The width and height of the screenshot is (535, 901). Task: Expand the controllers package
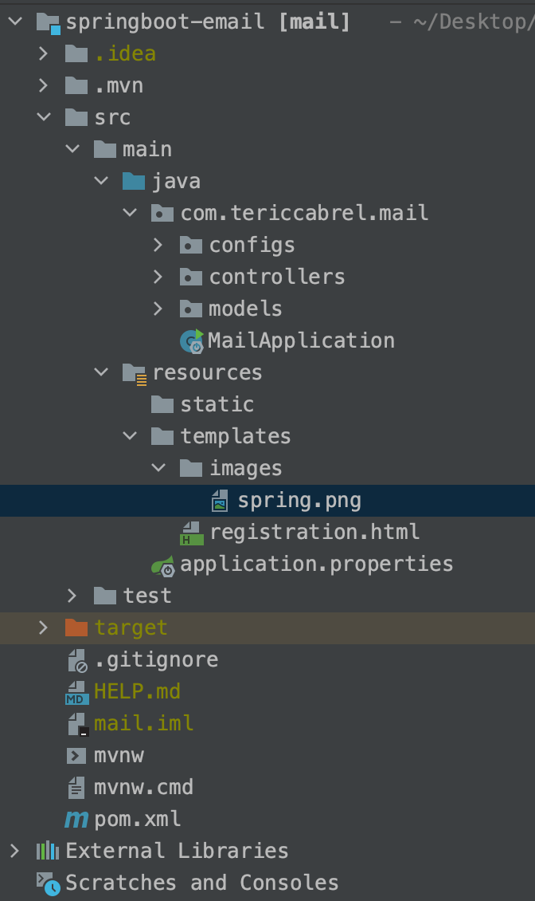coord(158,277)
